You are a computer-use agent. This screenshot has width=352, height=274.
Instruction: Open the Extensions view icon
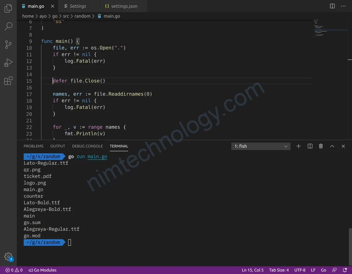(x=8, y=81)
